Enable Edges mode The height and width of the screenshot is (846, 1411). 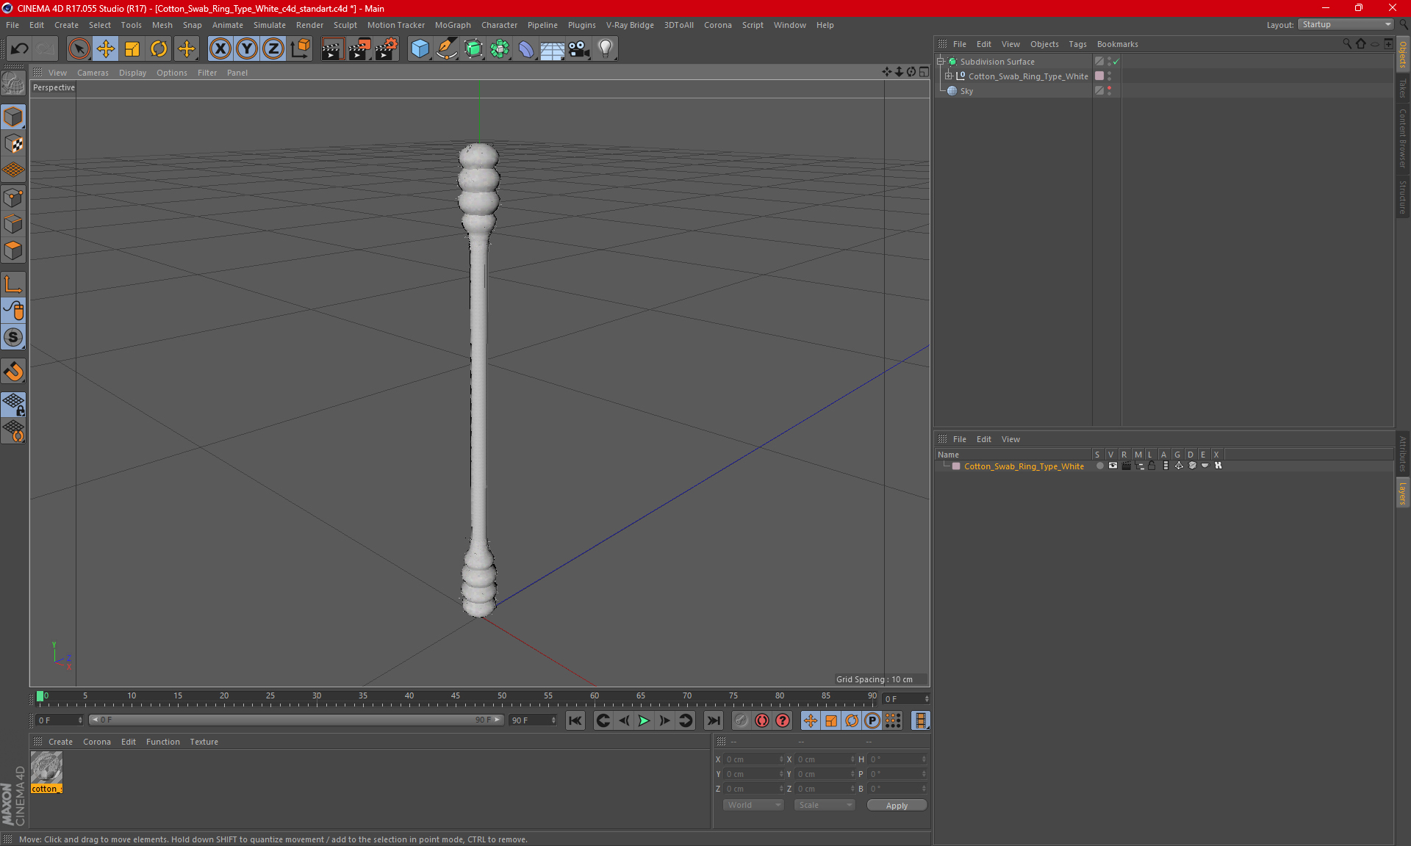pyautogui.click(x=13, y=224)
